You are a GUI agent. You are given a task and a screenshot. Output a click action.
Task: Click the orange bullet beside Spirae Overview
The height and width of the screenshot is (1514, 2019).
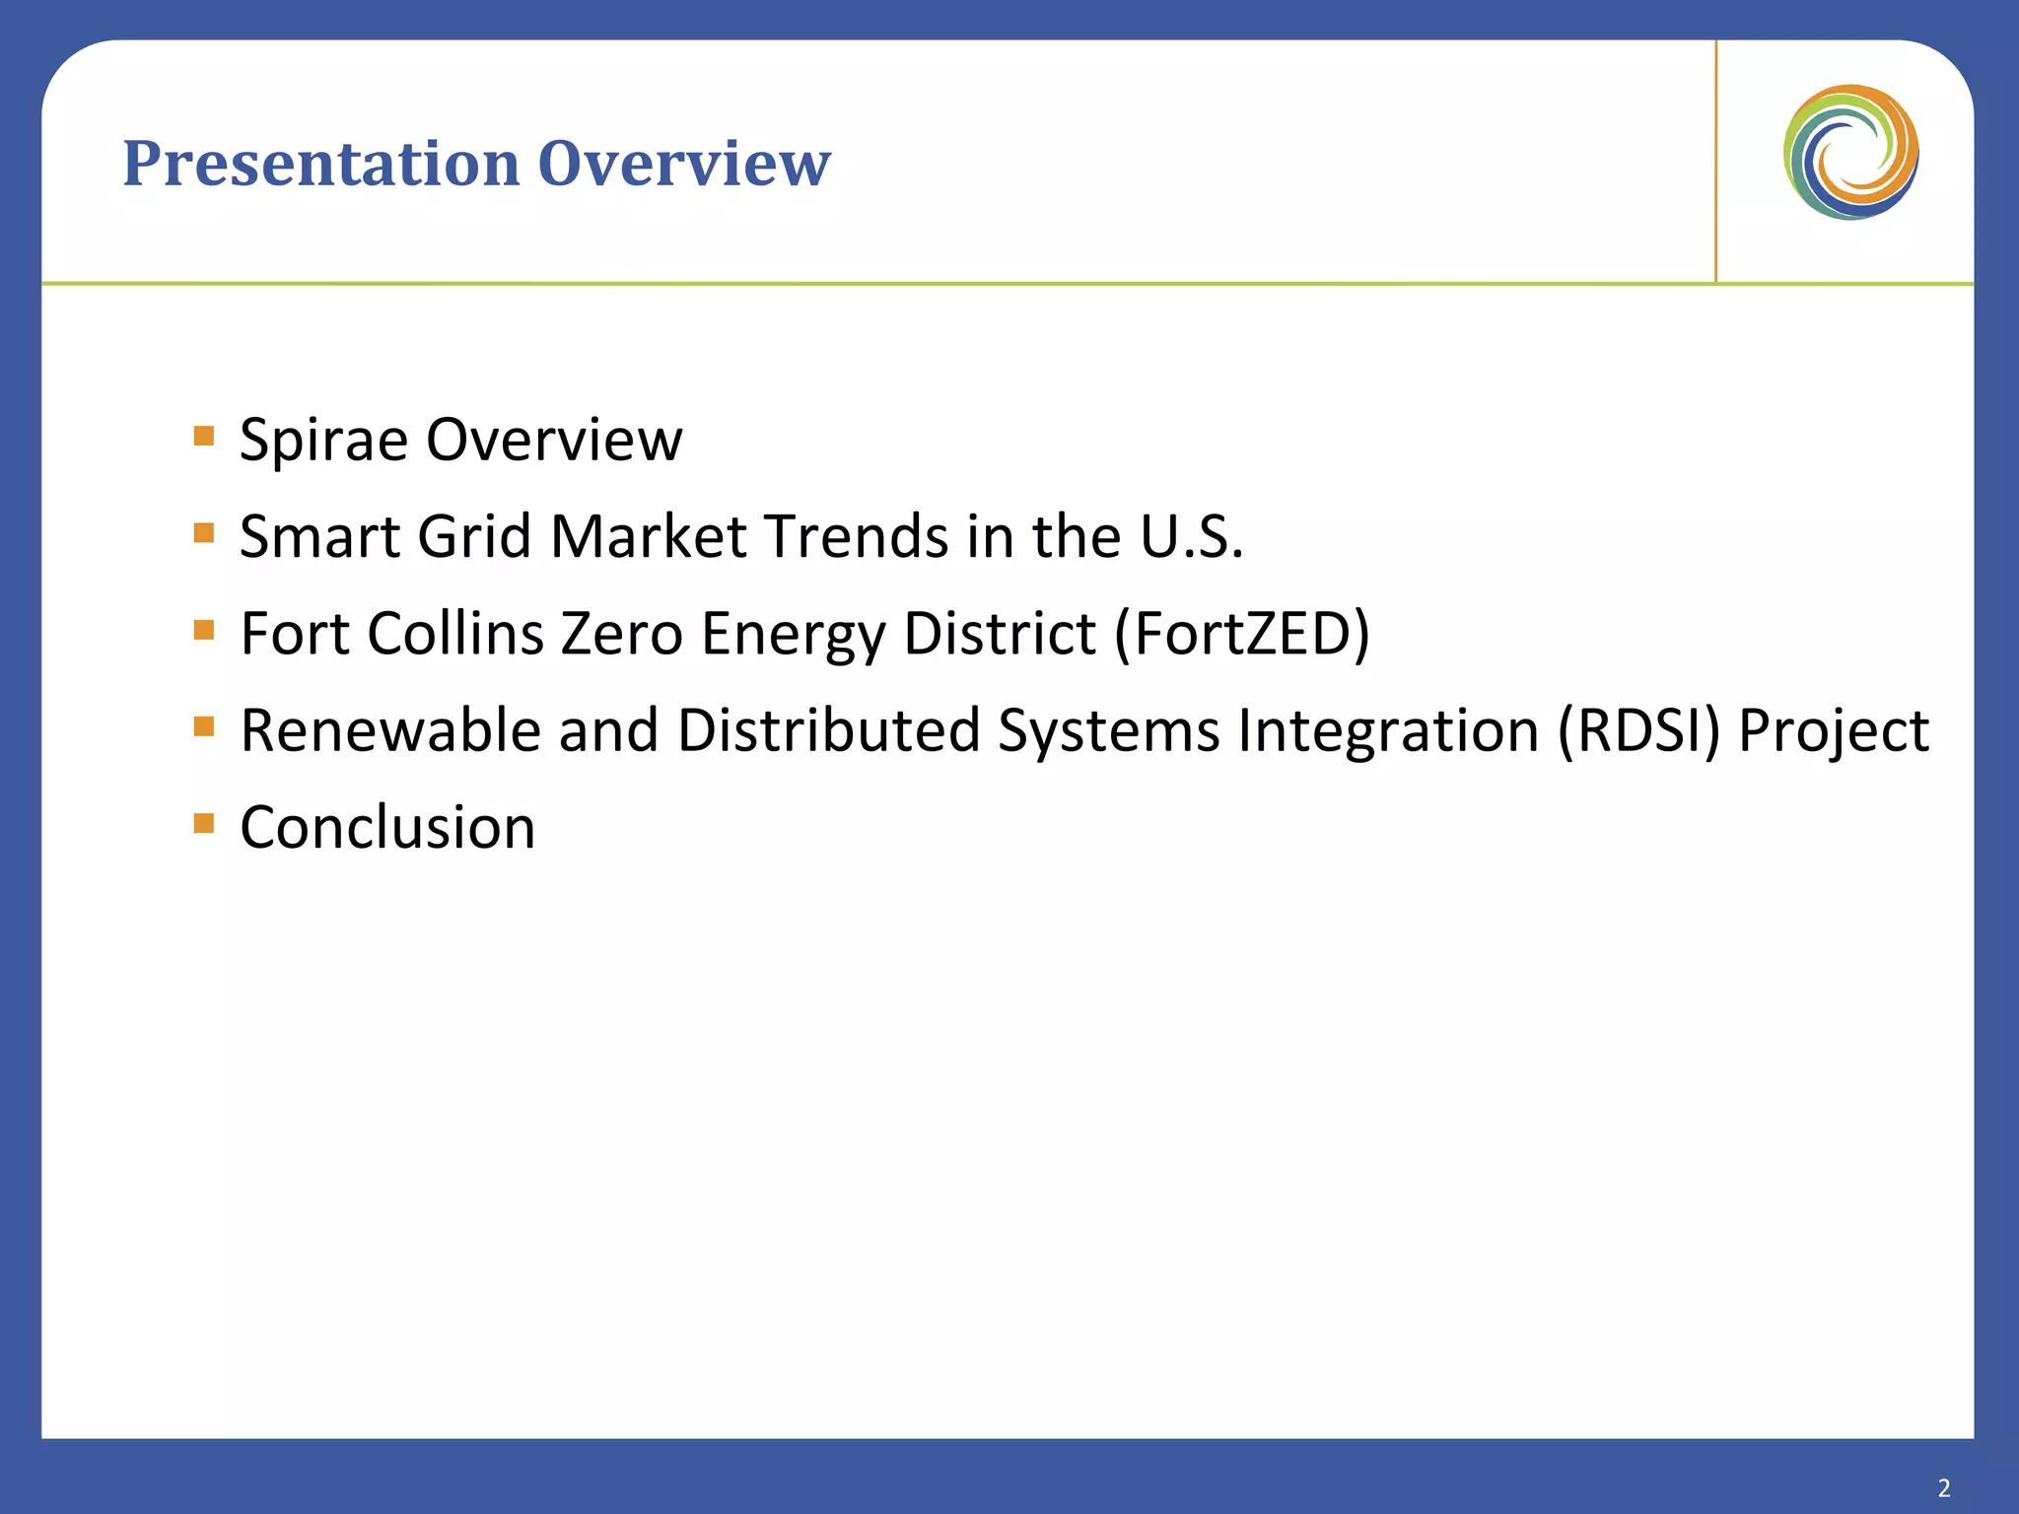pos(204,437)
